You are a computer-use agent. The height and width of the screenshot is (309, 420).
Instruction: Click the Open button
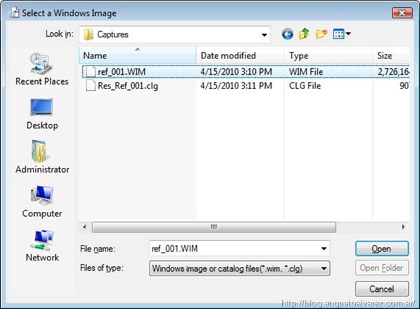point(381,249)
